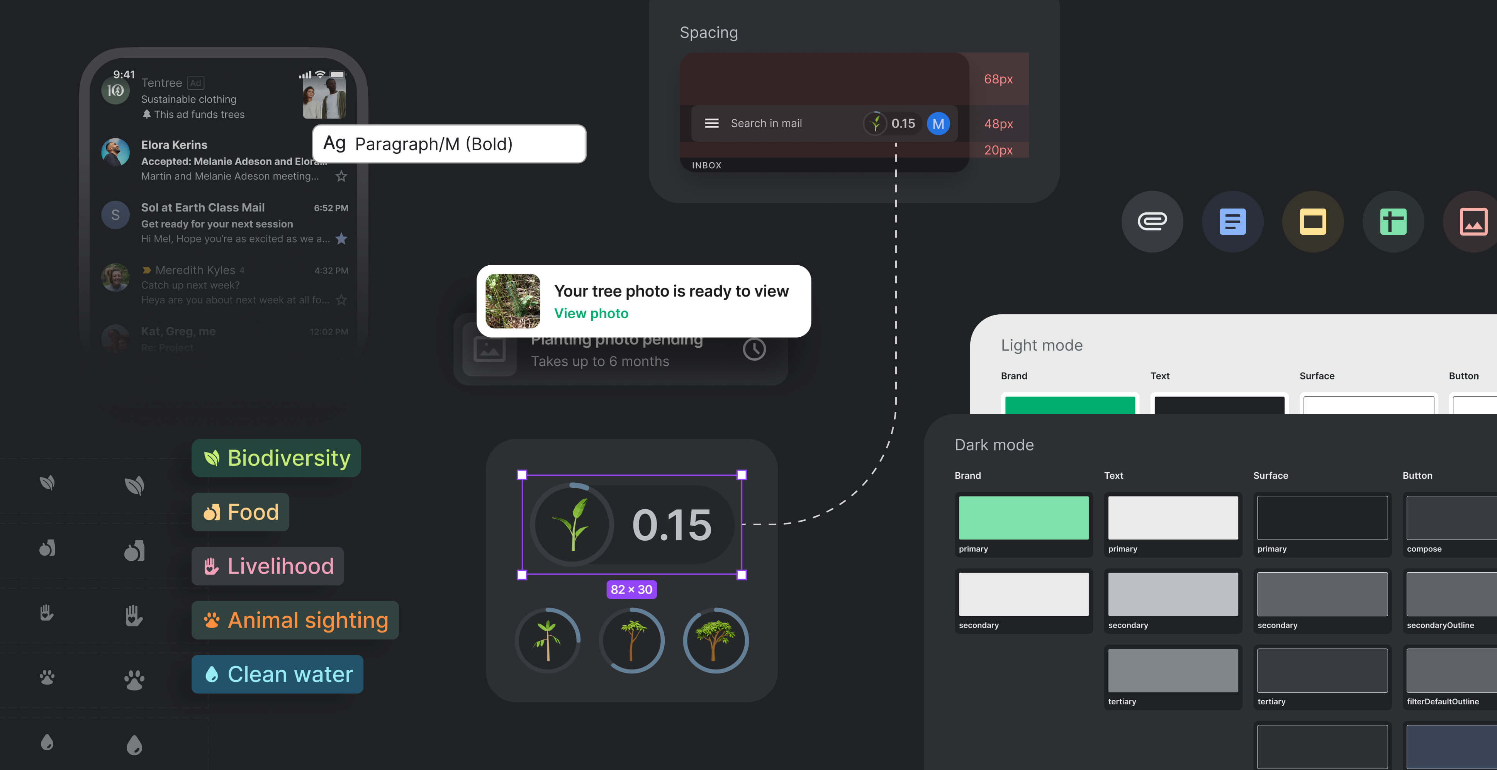Star the Meredith Kyles email

341,300
